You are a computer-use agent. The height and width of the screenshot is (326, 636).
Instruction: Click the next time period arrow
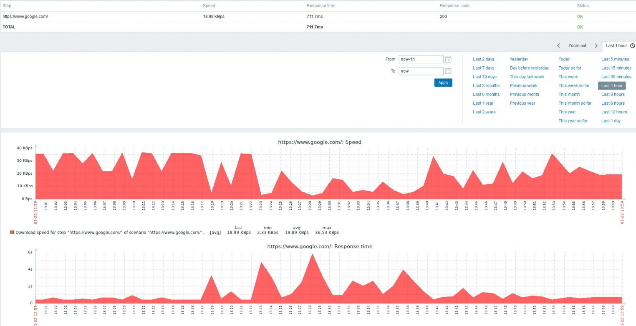click(x=596, y=46)
